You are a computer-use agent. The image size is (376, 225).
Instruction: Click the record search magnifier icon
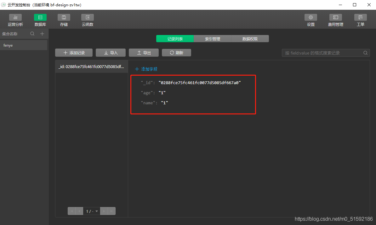(x=365, y=53)
